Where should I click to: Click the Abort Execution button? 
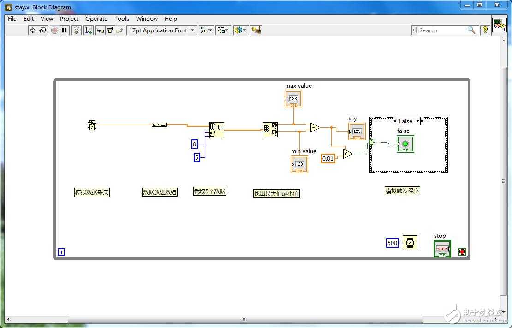pos(54,30)
